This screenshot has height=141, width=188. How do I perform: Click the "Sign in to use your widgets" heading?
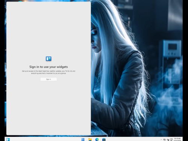click(x=49, y=67)
